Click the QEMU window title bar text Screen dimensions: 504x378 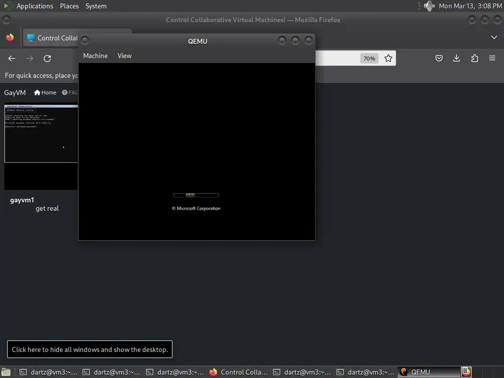pos(198,41)
